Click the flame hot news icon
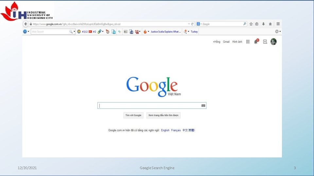Image resolution: width=314 pixels, height=176 pixels. click(145, 32)
